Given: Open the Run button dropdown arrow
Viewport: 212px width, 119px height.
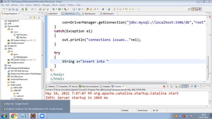Looking at the screenshot, I should point(62,9).
